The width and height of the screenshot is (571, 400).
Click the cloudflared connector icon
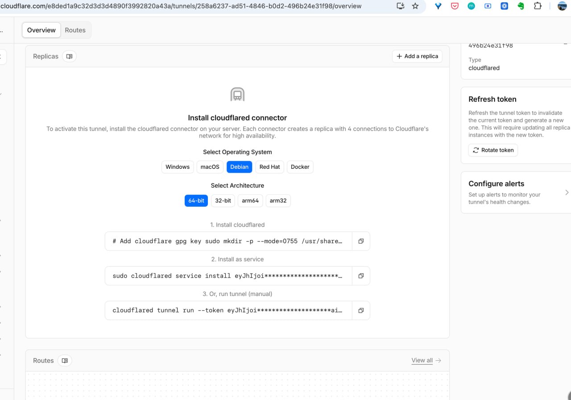point(237,95)
